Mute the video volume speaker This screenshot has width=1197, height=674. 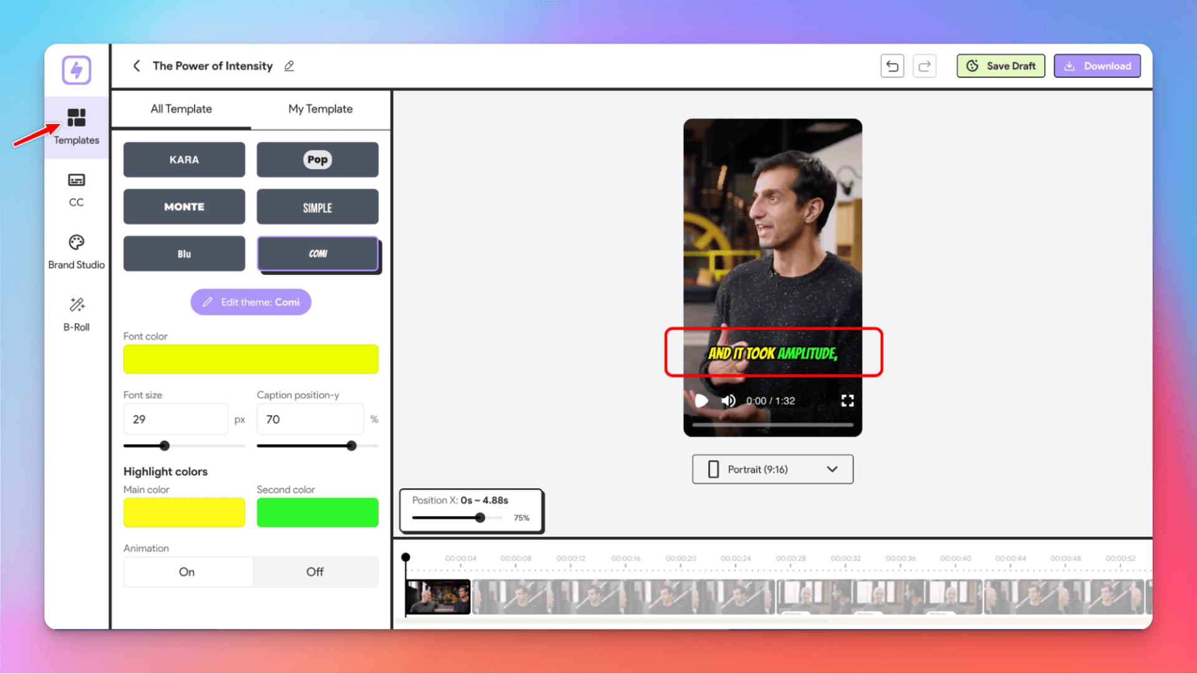(x=728, y=401)
